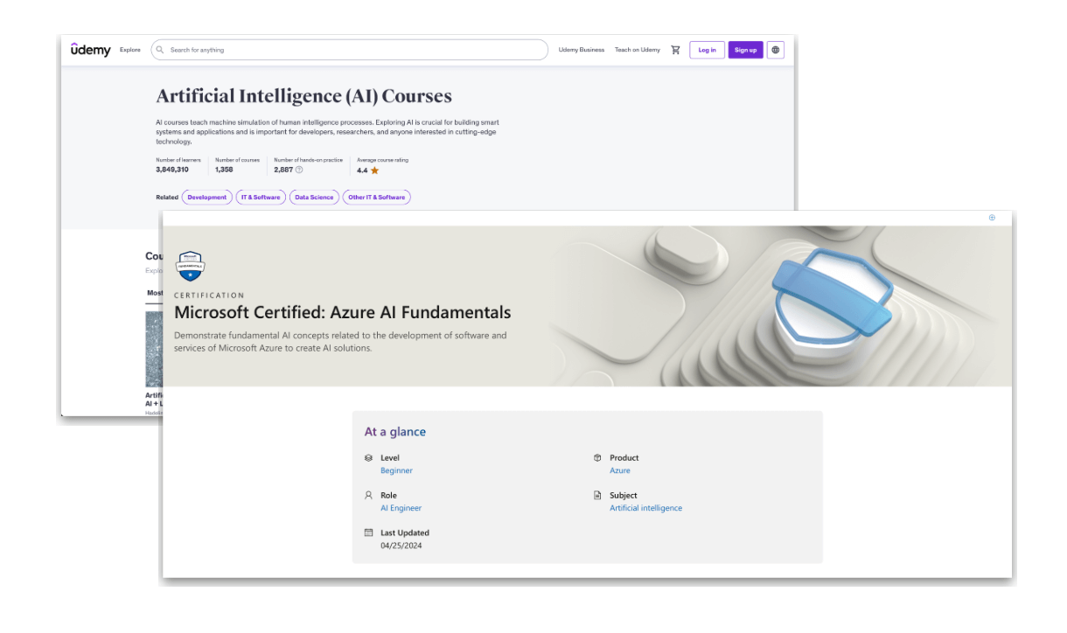Select the Data Science related tag
1067x633 pixels.
(314, 198)
